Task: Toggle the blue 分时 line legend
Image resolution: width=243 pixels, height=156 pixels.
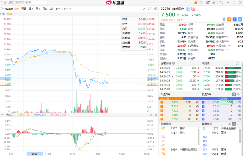Action: coord(3,14)
